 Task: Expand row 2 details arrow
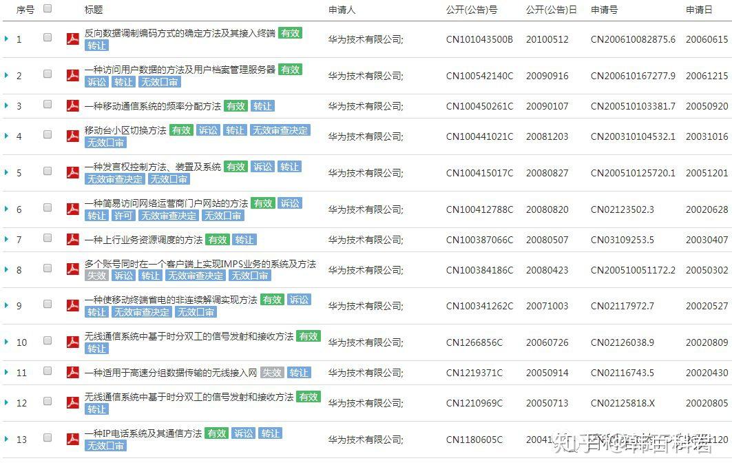6,75
